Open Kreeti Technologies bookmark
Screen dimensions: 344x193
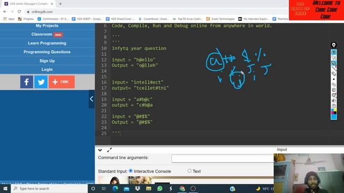click(x=220, y=19)
